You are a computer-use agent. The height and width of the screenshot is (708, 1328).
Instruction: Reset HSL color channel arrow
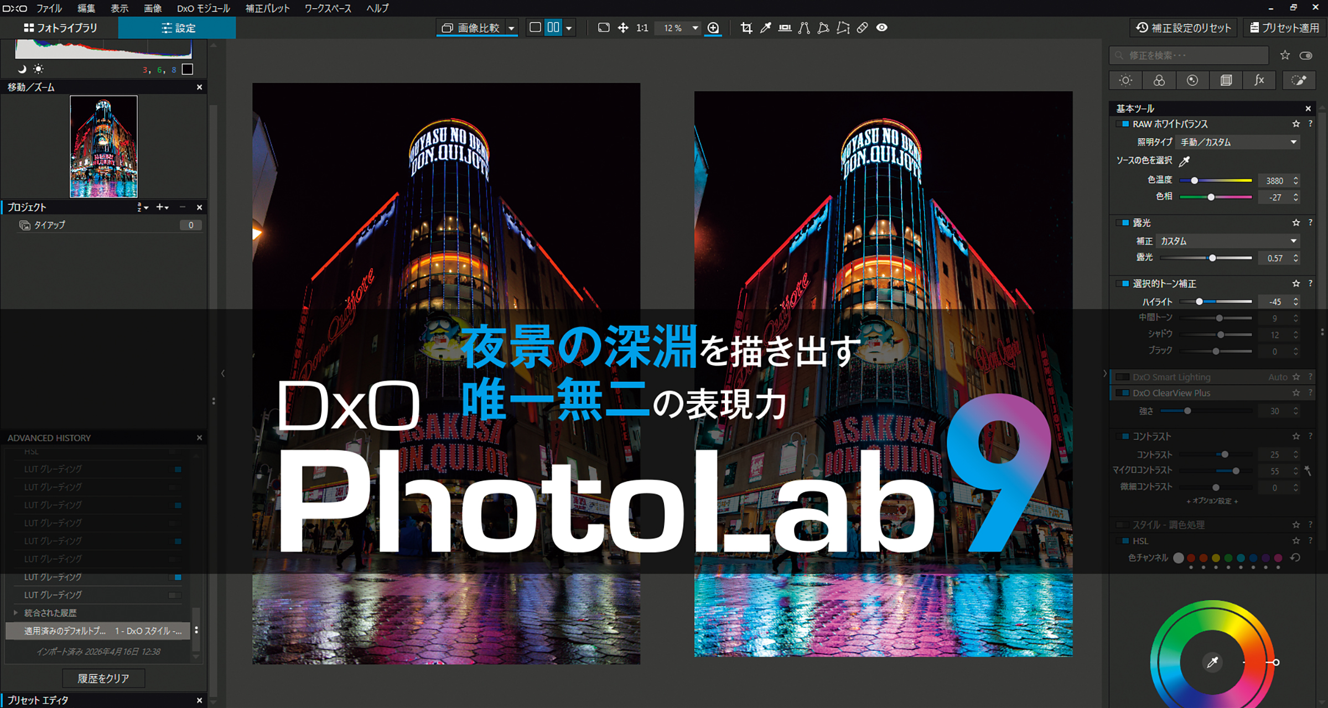[1295, 558]
